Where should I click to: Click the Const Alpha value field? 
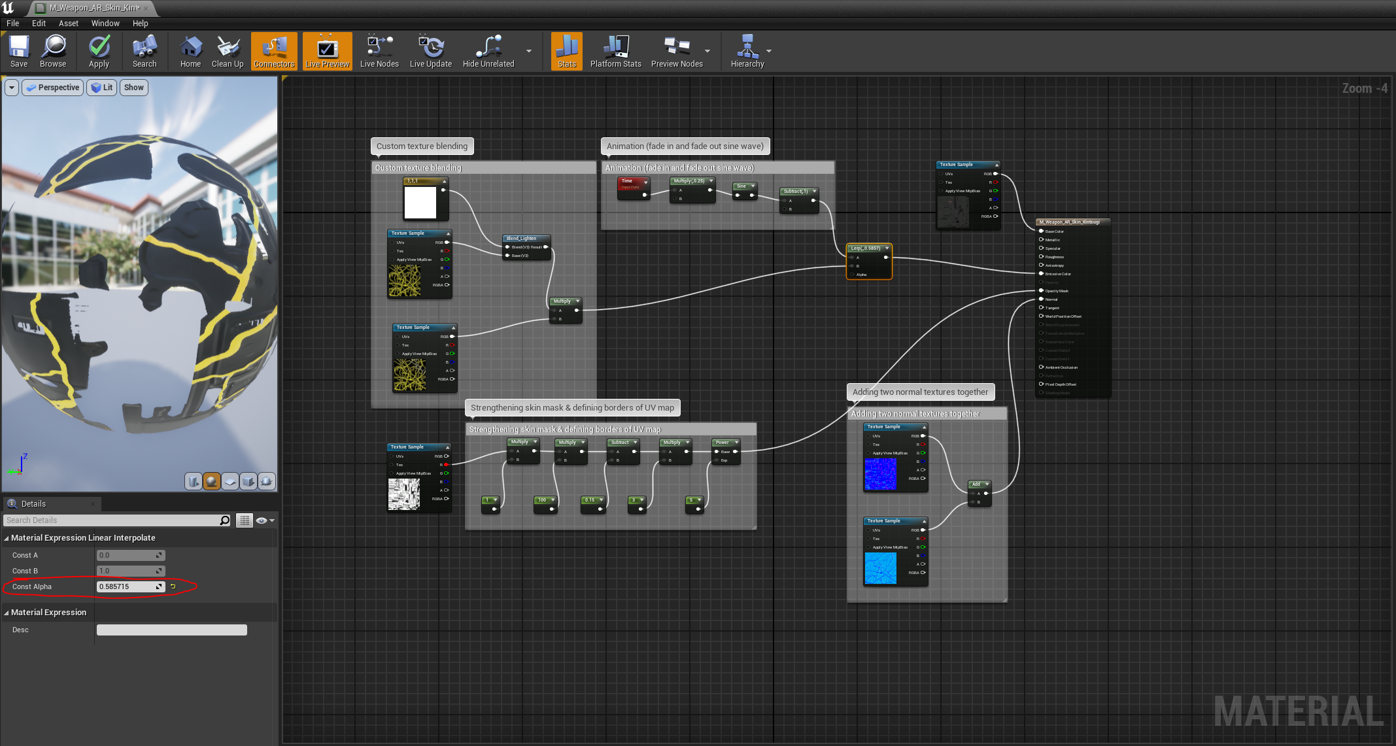pos(126,586)
